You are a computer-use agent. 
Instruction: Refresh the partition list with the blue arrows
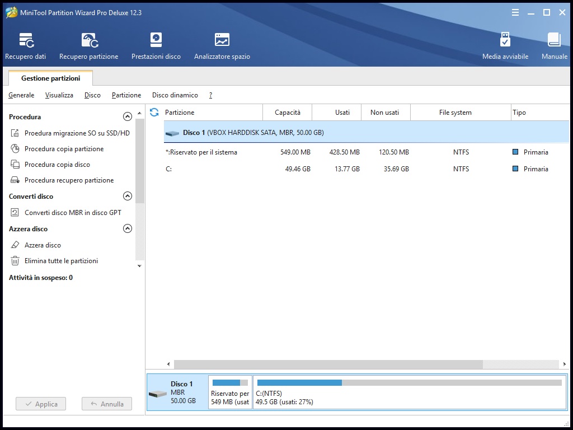(154, 112)
